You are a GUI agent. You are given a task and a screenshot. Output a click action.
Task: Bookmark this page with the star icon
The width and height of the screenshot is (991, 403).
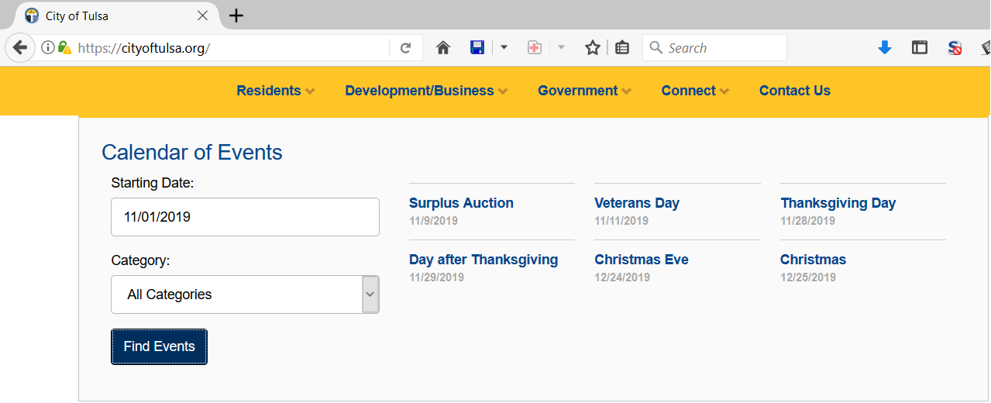point(593,48)
